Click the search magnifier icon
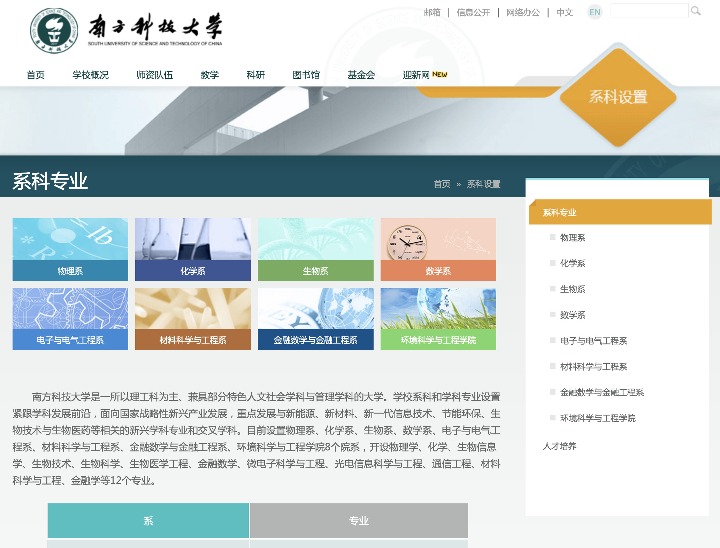This screenshot has height=548, width=720. tap(696, 12)
